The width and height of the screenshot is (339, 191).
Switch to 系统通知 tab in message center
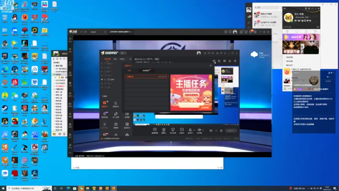pyautogui.click(x=146, y=70)
